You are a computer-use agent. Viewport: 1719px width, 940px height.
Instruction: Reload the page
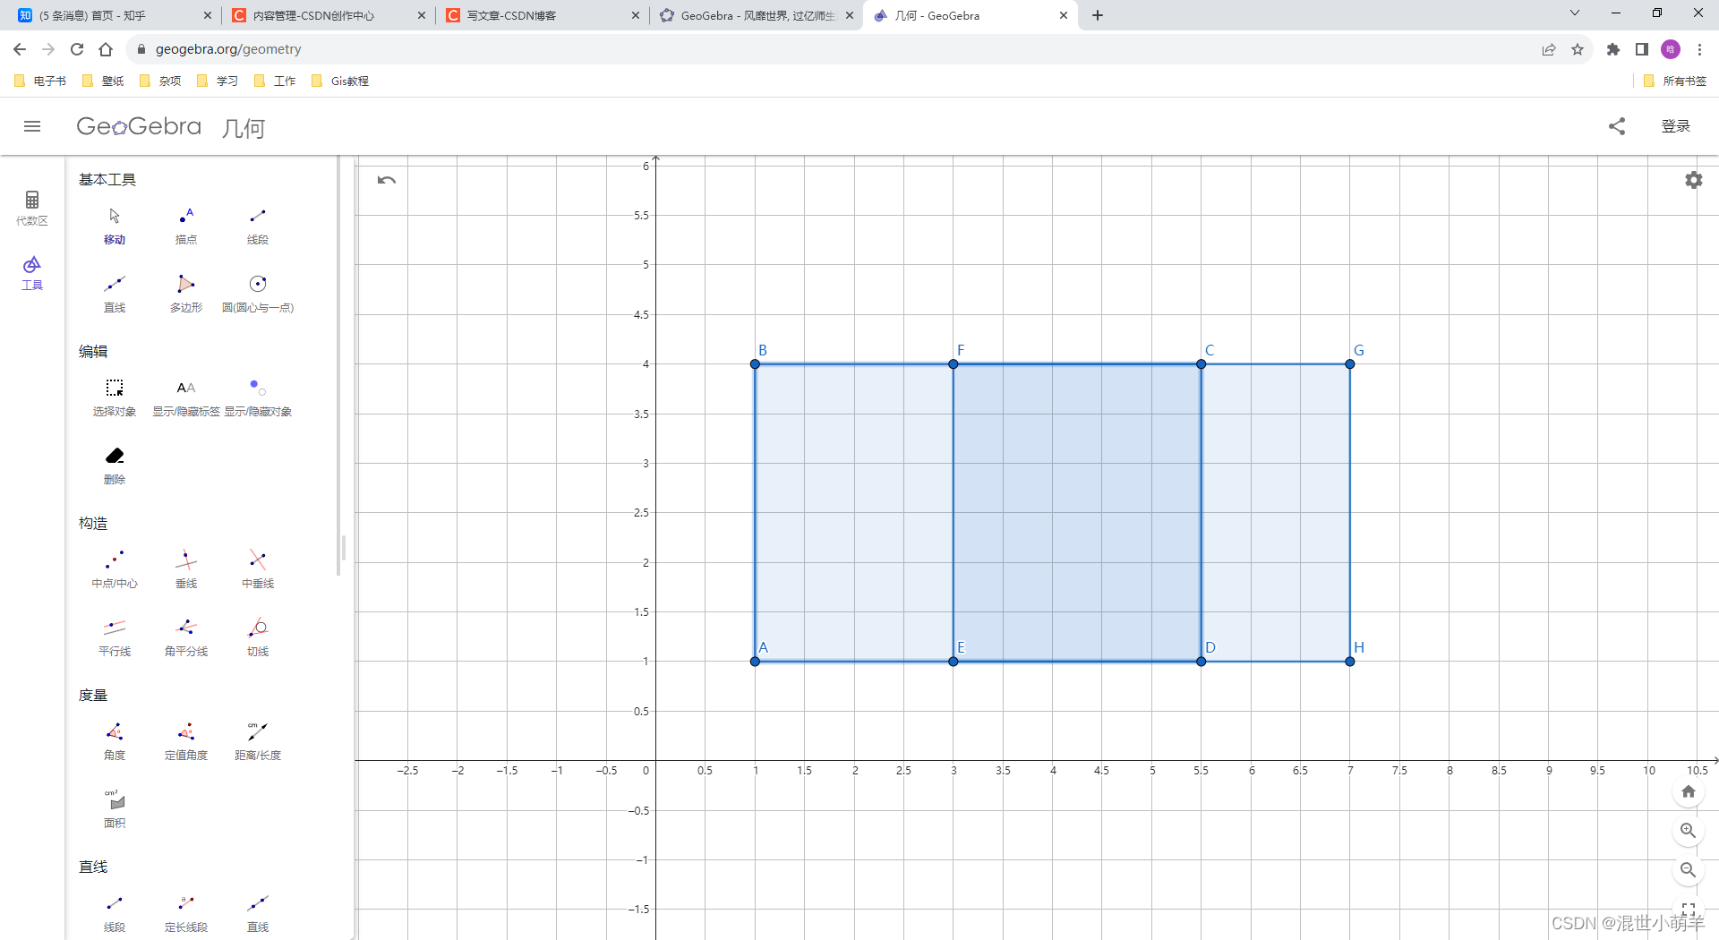pos(77,49)
